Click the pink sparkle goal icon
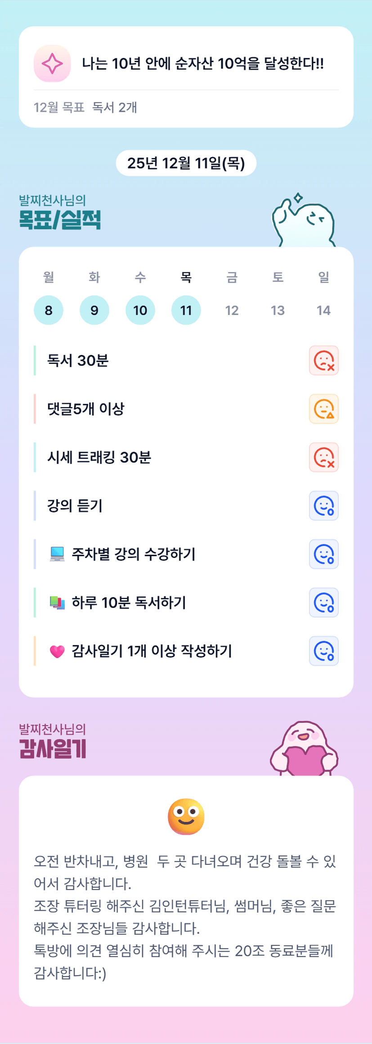This screenshot has height=1044, width=372. tap(52, 64)
